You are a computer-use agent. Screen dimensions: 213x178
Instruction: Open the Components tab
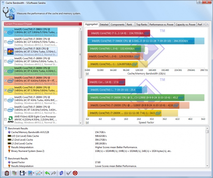pos(117,25)
